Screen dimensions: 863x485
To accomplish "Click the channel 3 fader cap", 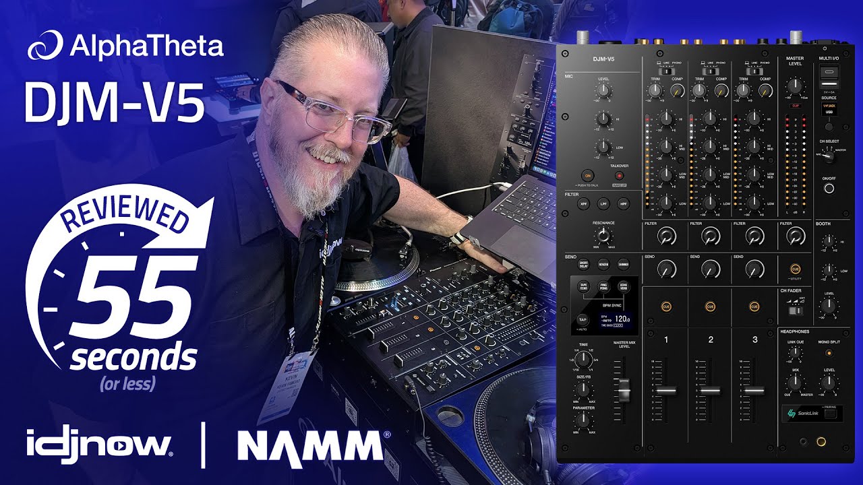I will (754, 391).
